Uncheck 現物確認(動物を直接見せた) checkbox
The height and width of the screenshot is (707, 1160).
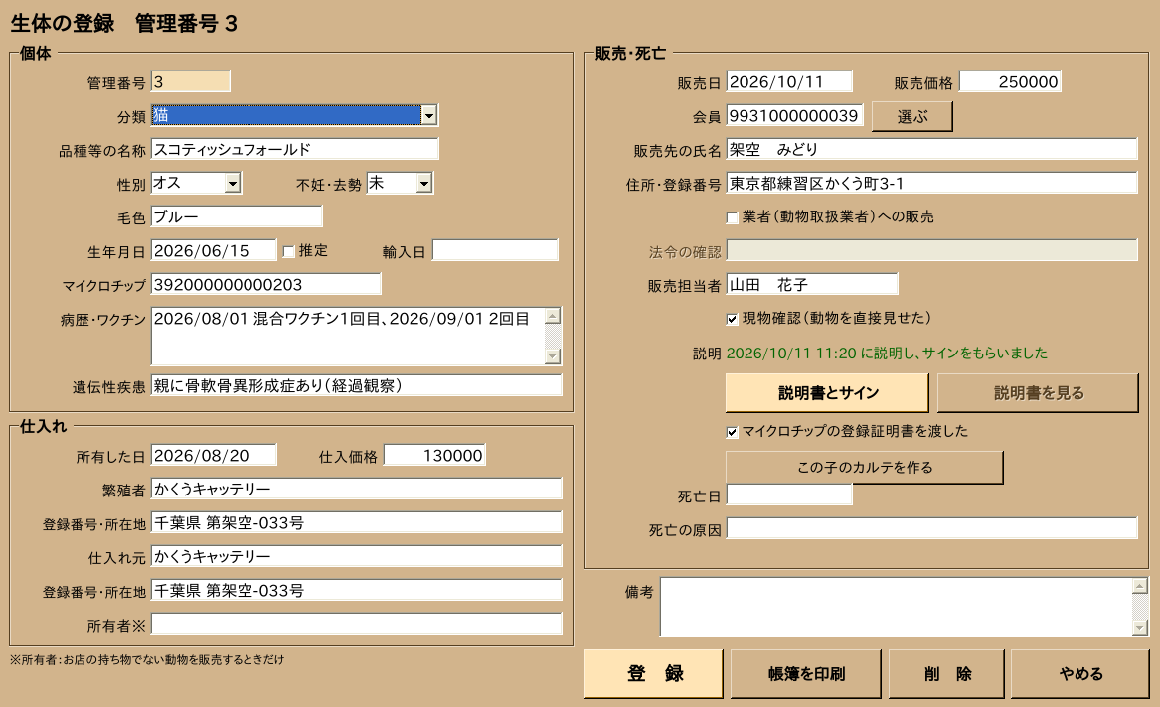point(733,319)
